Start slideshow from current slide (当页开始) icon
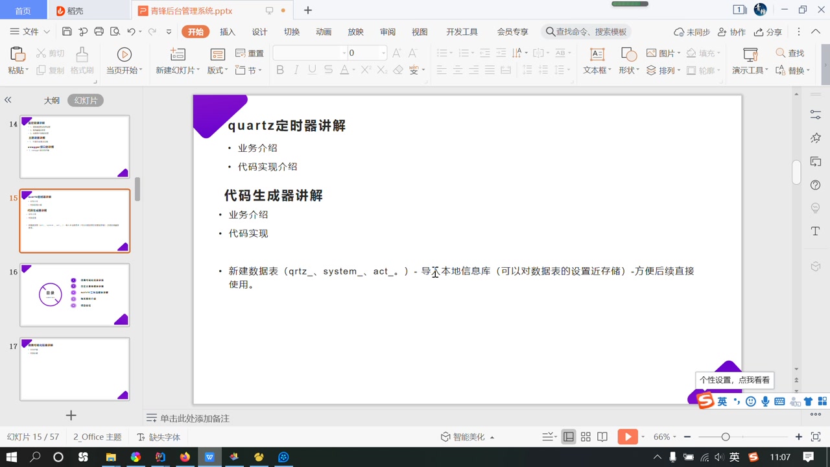The width and height of the screenshot is (830, 467). click(x=124, y=54)
